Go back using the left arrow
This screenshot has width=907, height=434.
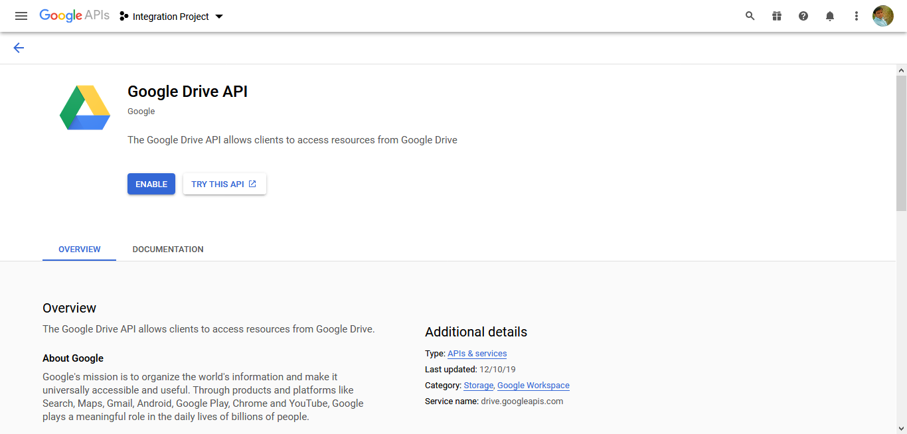19,48
